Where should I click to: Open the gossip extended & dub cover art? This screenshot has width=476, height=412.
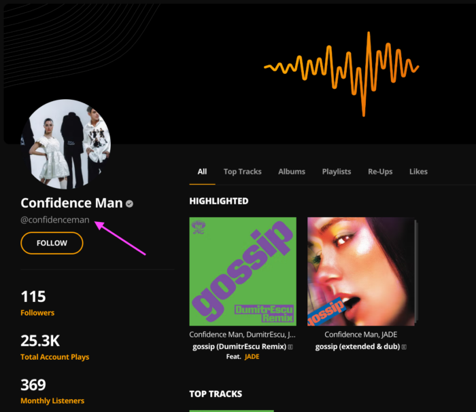click(361, 271)
